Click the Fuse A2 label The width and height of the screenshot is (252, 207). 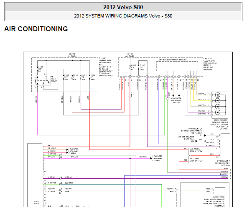[84, 77]
